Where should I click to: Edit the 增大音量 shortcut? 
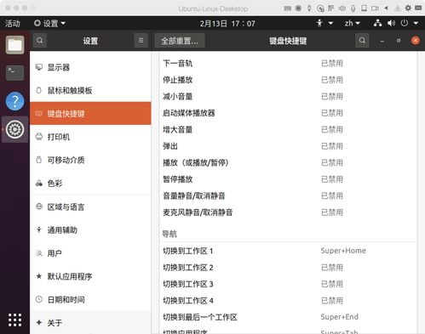tap(288, 129)
